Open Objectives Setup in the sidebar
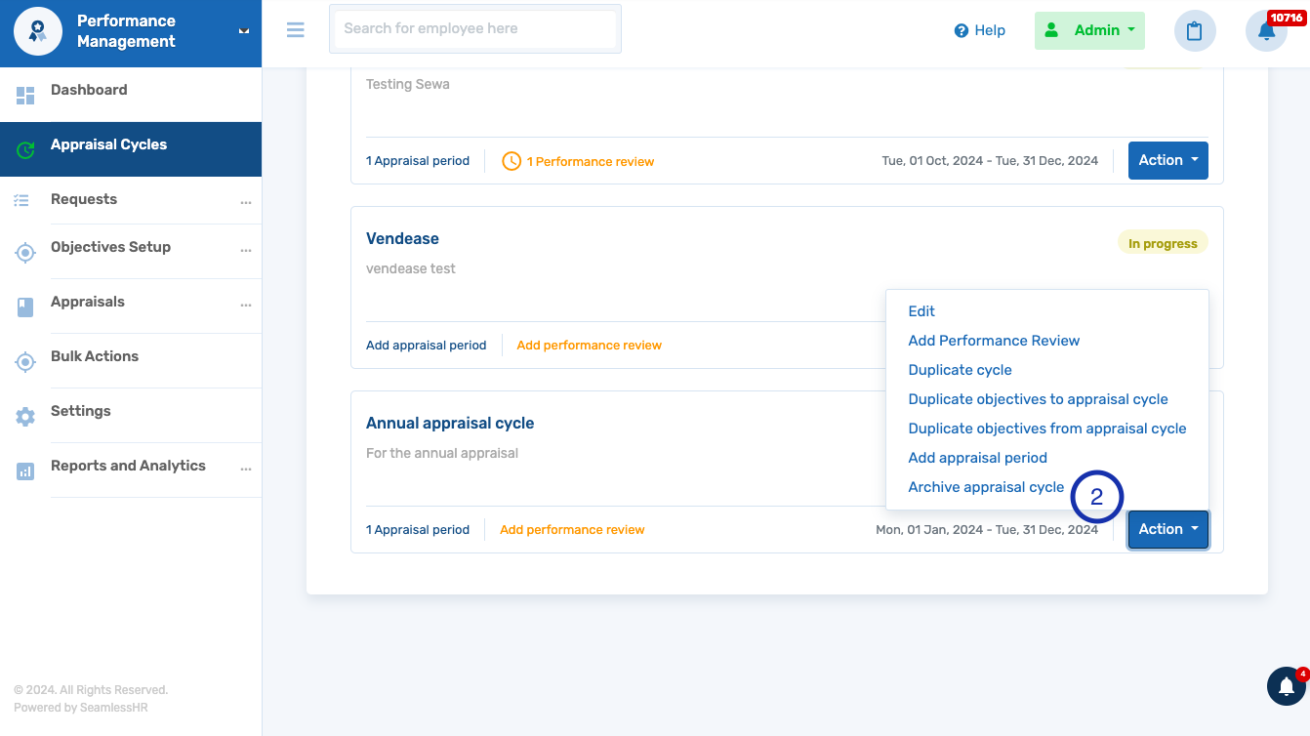This screenshot has width=1310, height=736. point(25,252)
